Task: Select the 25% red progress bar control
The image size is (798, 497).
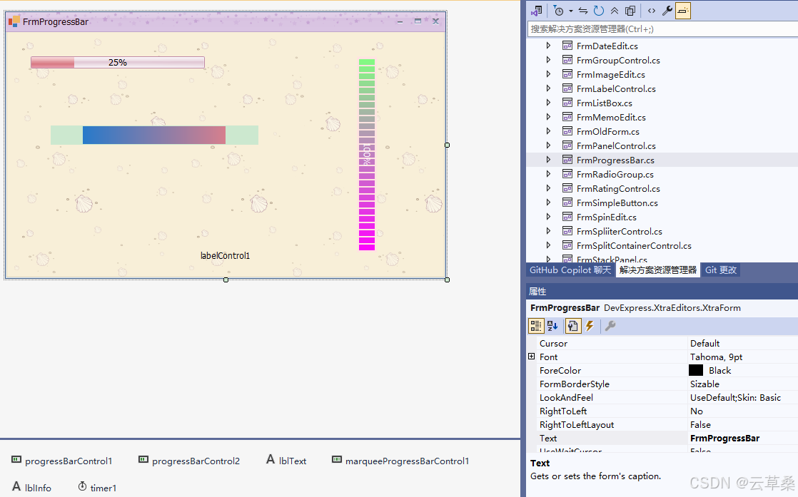Action: coord(118,63)
